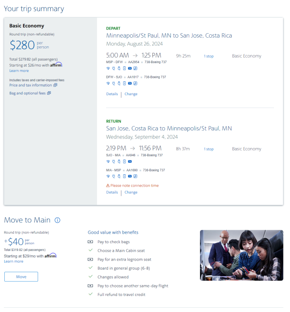Click the power outlet icon for MSP - DFW
This screenshot has height=312, width=290.
(113, 68)
